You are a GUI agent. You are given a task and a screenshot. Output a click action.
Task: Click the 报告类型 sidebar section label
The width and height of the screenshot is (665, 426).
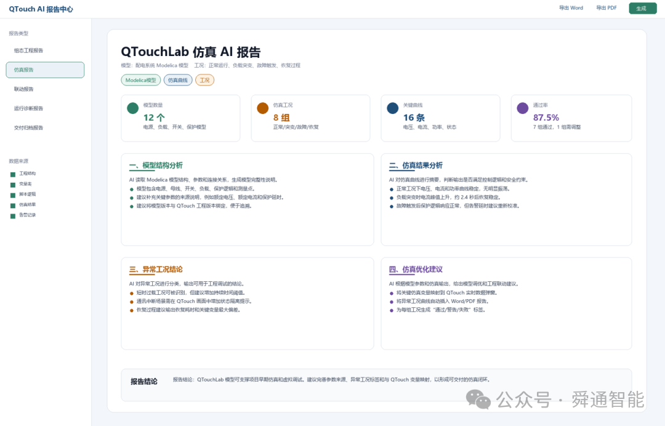point(18,33)
